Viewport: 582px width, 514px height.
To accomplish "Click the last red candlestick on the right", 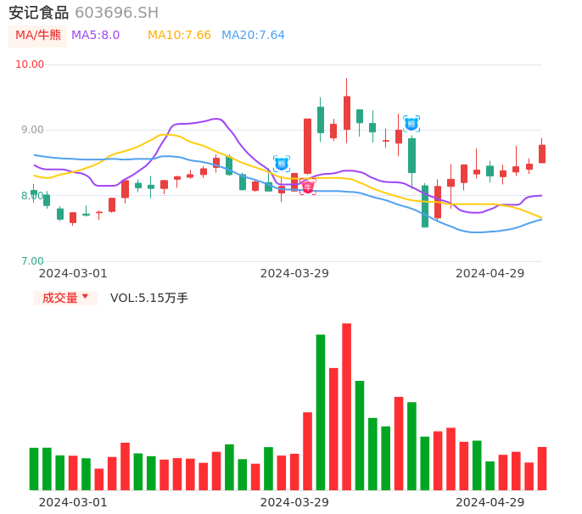I will 542,154.
